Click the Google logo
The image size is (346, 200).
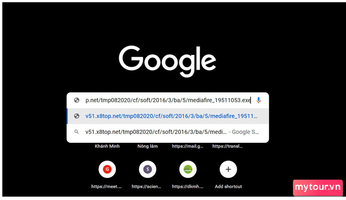[168, 61]
